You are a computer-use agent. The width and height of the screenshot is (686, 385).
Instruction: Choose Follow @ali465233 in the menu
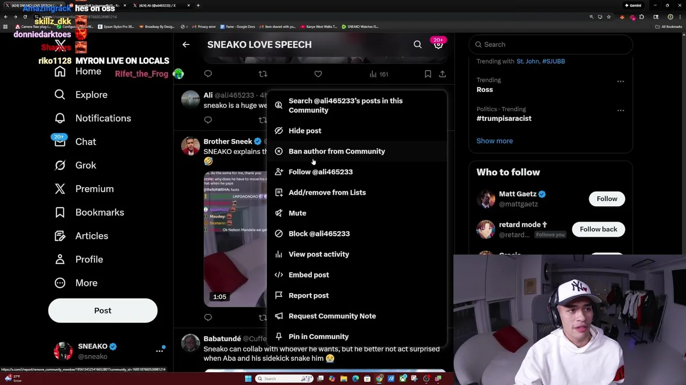(x=356, y=172)
